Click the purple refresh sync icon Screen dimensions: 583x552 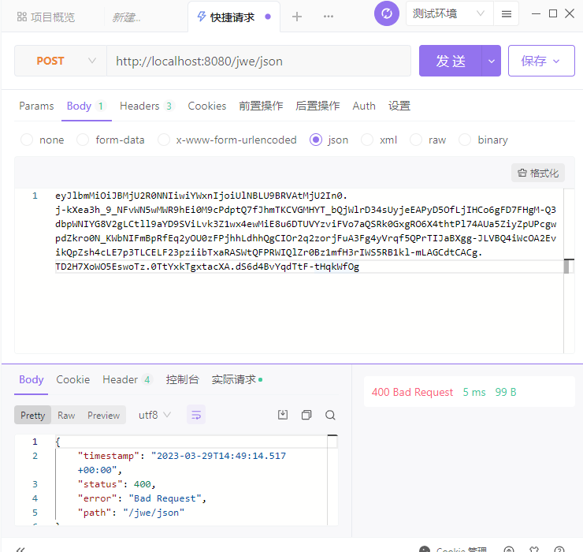386,13
